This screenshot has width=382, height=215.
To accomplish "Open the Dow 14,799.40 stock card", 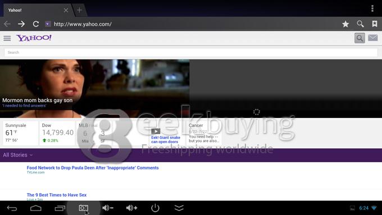I will [x=57, y=133].
